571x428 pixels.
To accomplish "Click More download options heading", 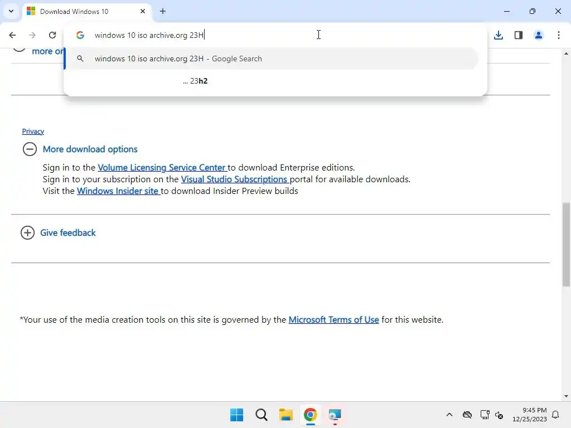I will [x=90, y=149].
